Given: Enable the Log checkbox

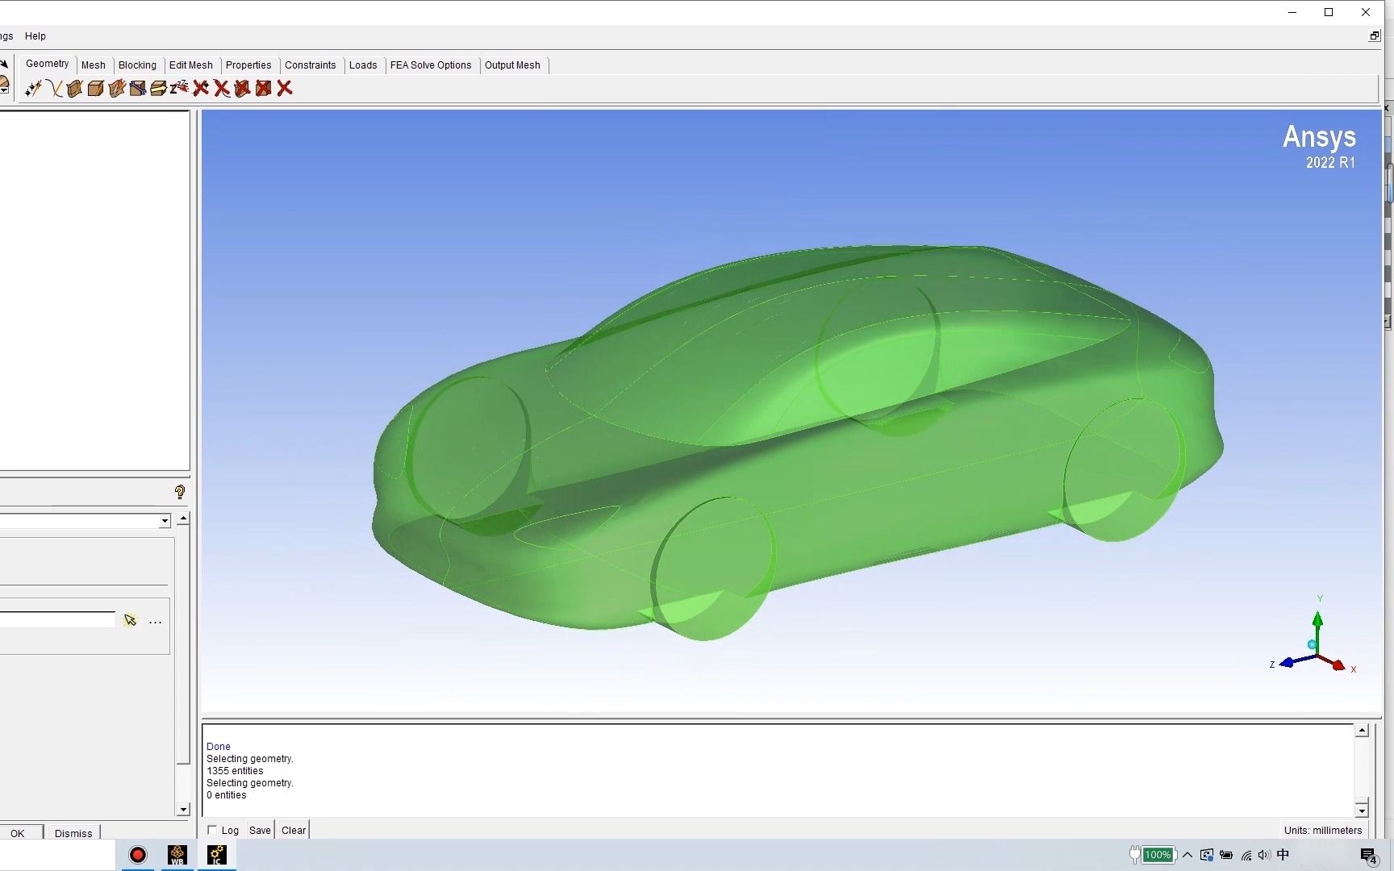Looking at the screenshot, I should [x=212, y=830].
